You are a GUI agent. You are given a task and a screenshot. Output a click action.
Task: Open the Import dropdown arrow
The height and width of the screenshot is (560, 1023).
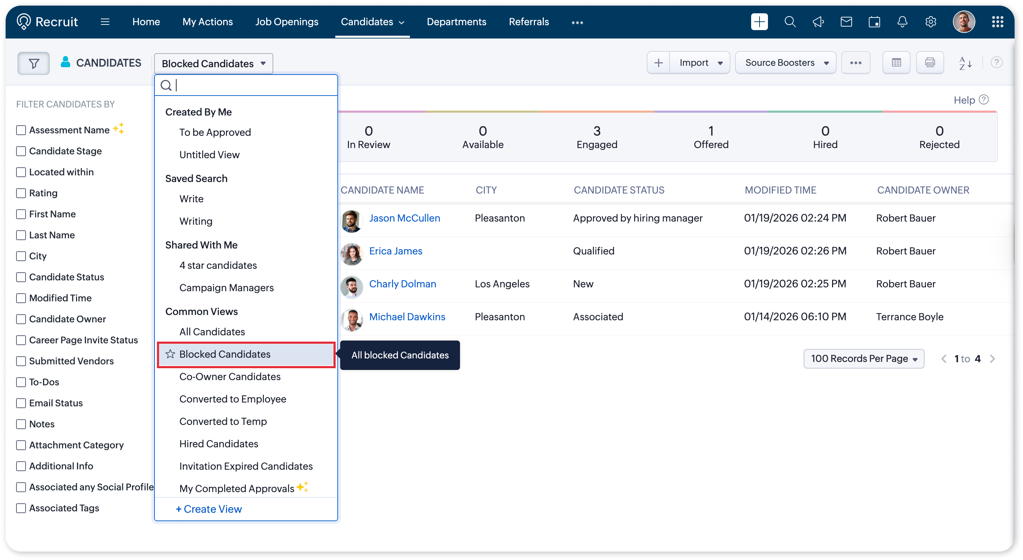coord(720,63)
